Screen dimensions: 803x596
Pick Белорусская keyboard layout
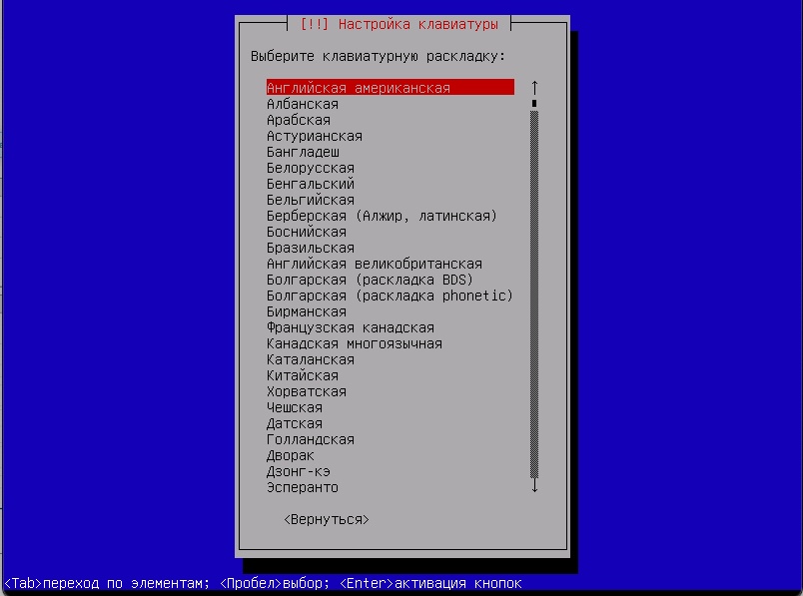coord(311,168)
